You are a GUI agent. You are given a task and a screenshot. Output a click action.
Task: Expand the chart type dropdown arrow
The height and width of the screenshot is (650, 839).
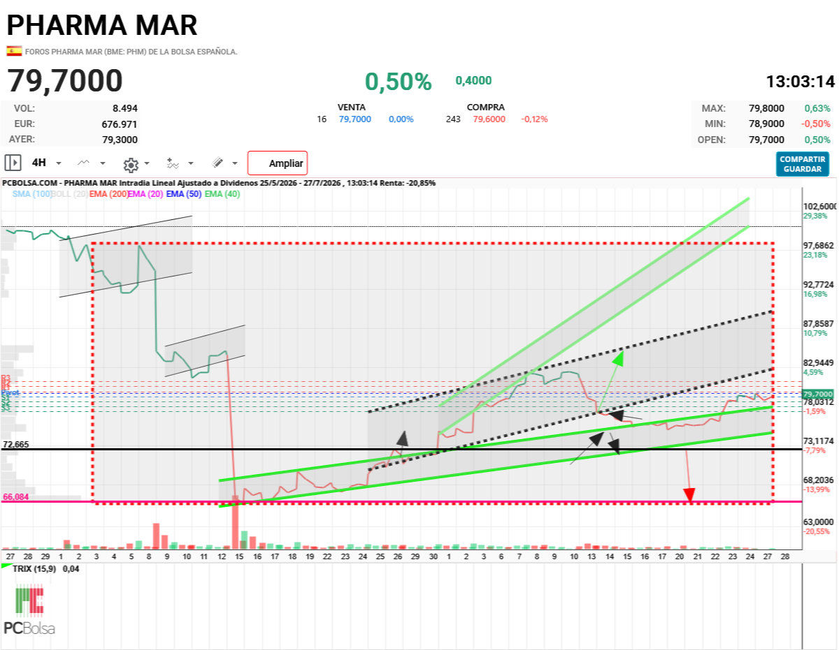point(103,163)
